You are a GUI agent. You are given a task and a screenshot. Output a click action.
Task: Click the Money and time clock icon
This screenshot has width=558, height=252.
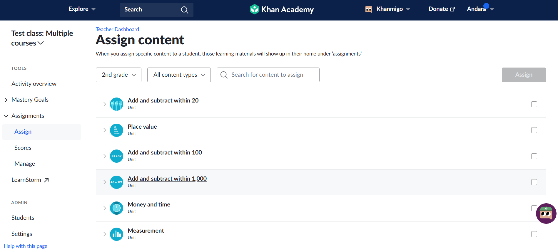116,208
